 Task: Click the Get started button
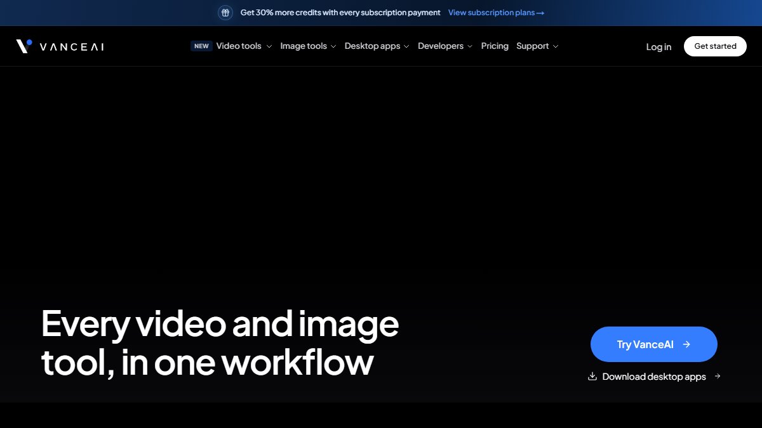click(x=715, y=46)
